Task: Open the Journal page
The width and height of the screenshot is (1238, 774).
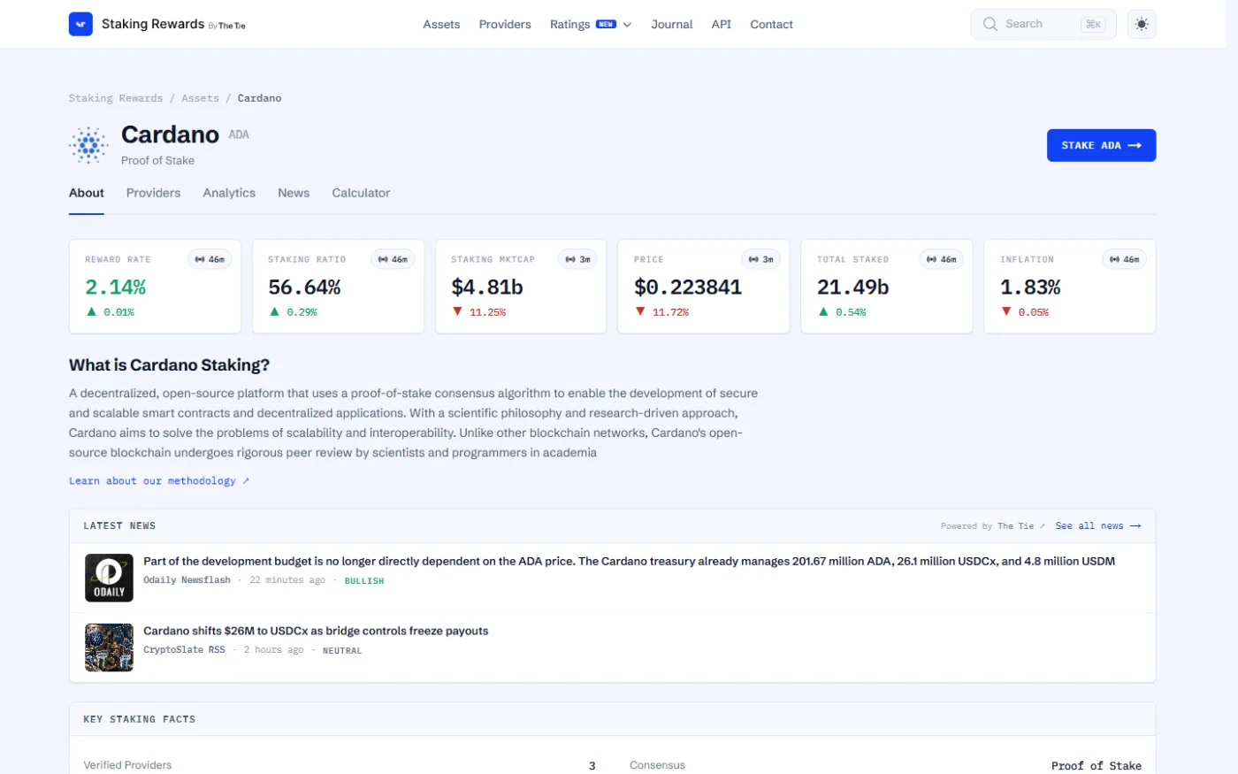Action: (672, 24)
